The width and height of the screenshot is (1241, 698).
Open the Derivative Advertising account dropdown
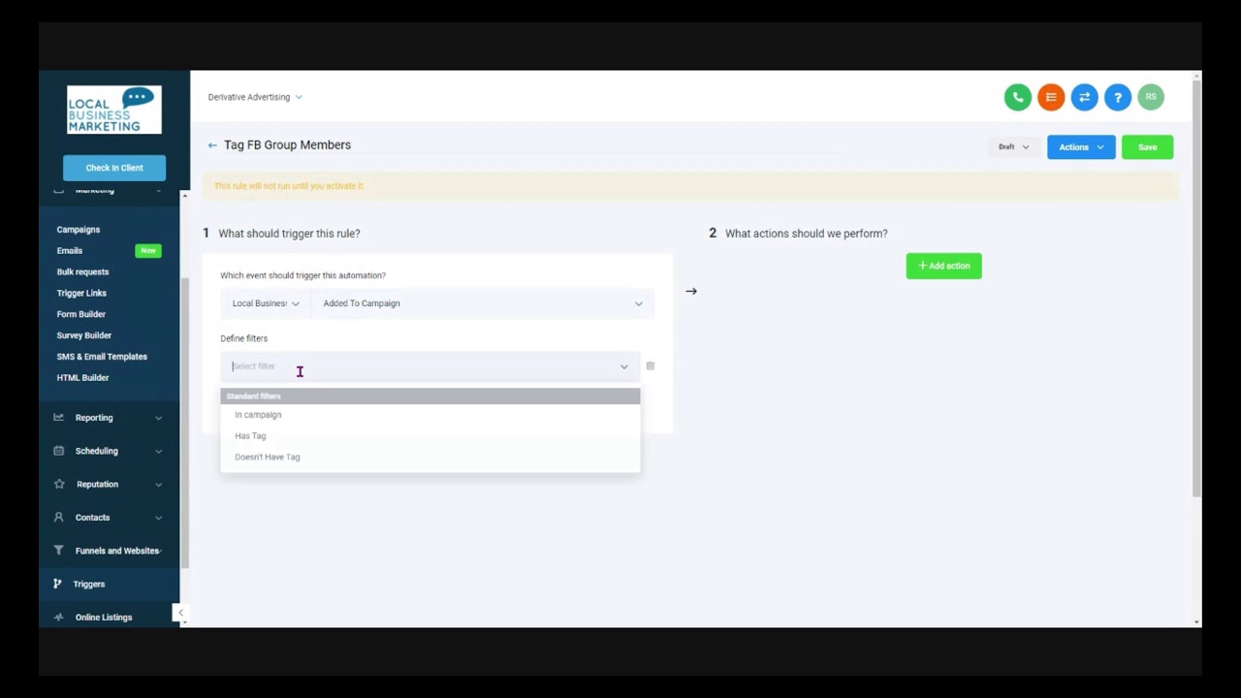click(255, 97)
